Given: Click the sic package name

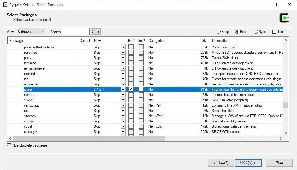Looking at the screenshot, I should [x=26, y=111].
